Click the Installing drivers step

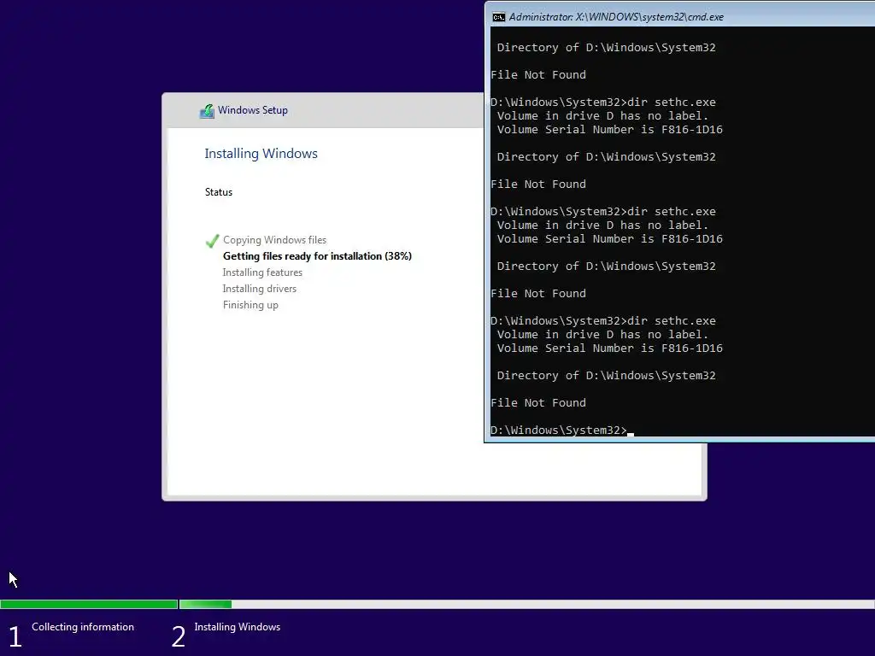coord(260,289)
